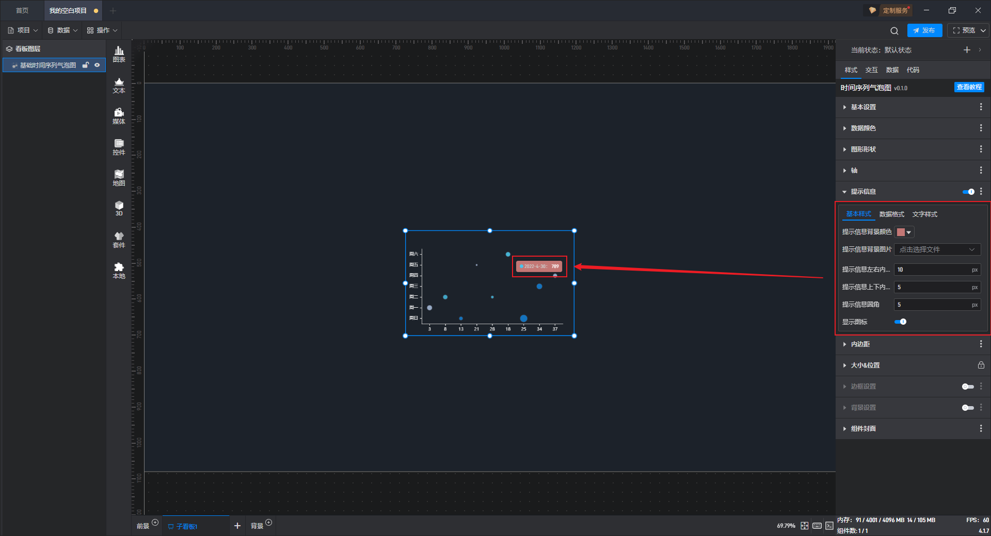Click the console icon in status bar
Viewport: 991px width, 536px height.
[829, 526]
